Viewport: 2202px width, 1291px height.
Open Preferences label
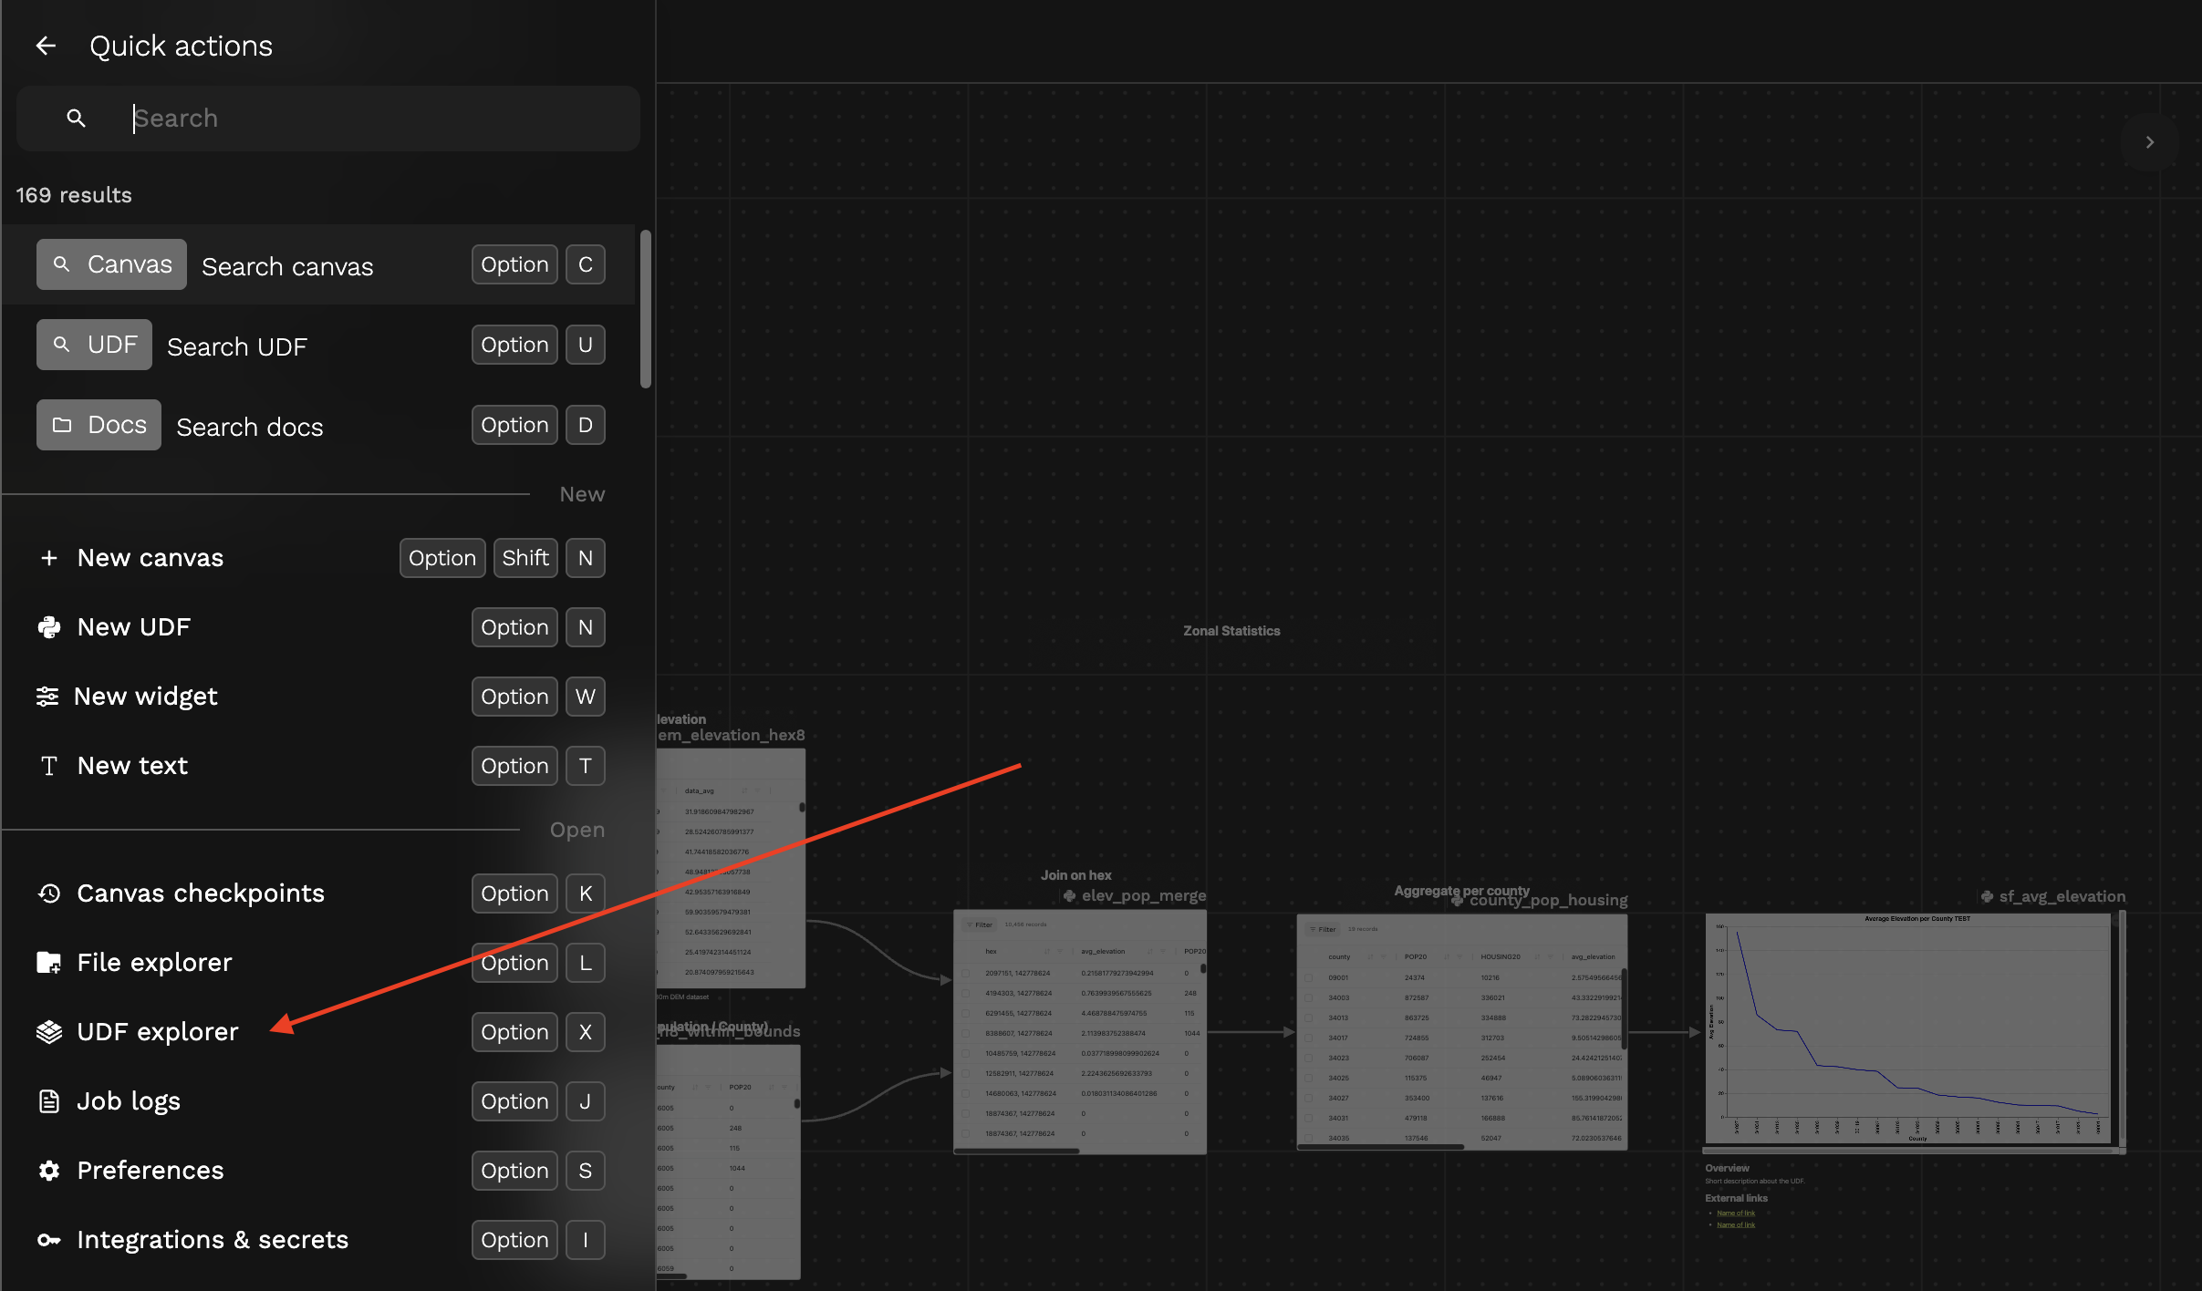click(x=151, y=1171)
